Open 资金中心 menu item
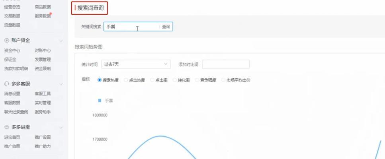The width and height of the screenshot is (385, 159). tap(12, 50)
